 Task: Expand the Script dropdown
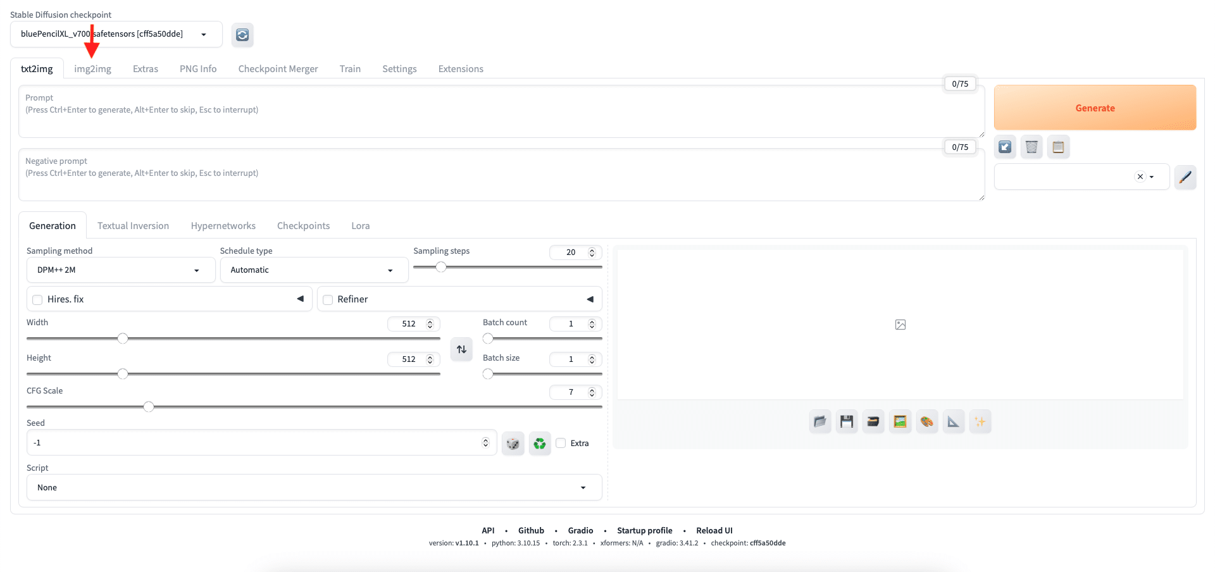pos(313,488)
